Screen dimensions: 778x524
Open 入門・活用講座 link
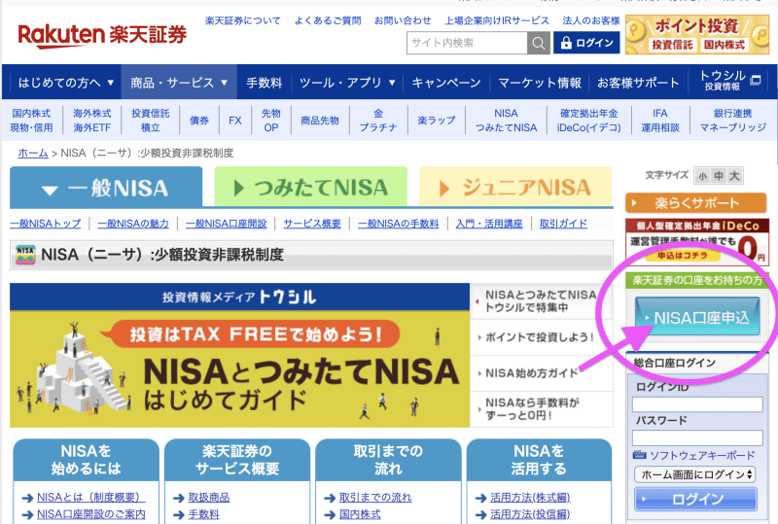coord(489,224)
